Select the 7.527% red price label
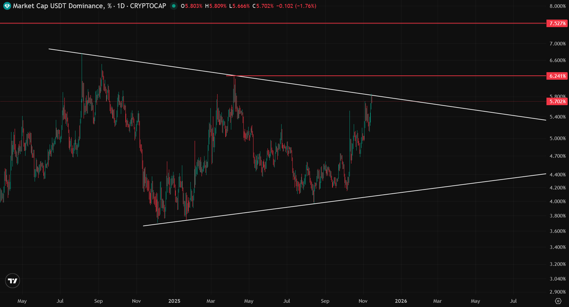Screen dimensions: 569x307 click(557, 23)
